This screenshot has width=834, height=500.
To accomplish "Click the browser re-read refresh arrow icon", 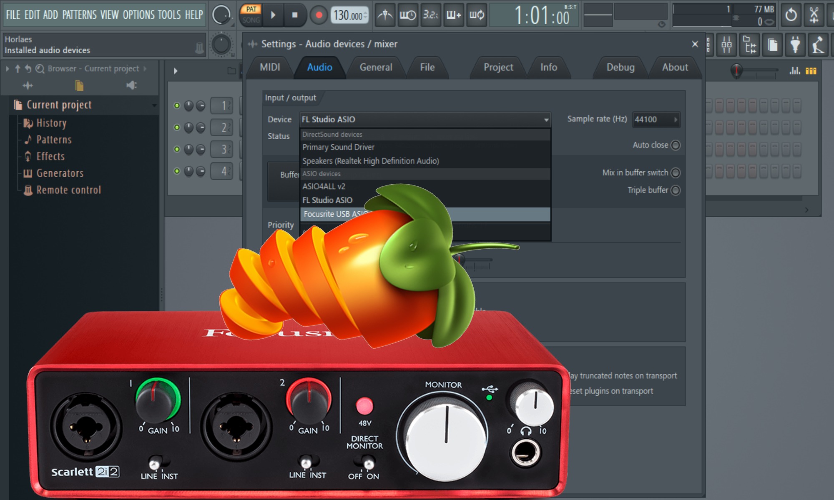I will (x=28, y=68).
